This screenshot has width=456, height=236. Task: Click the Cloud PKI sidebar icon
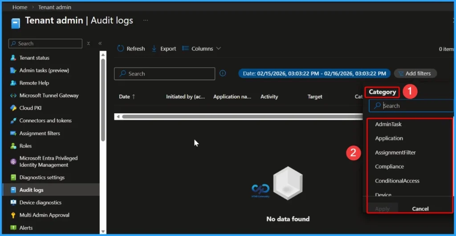[13, 108]
